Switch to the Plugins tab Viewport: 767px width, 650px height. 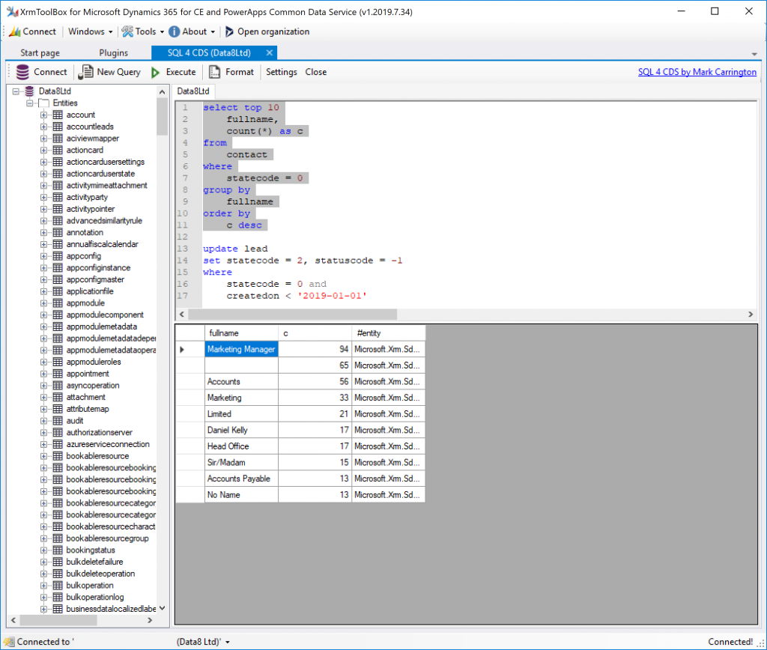pyautogui.click(x=113, y=52)
